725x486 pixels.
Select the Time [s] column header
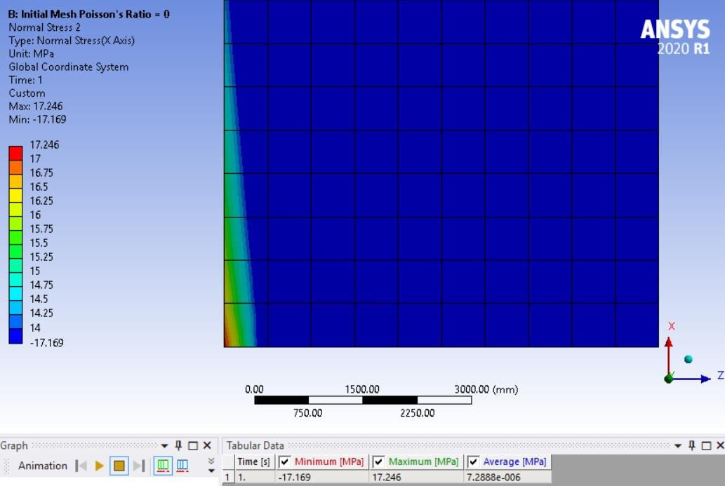click(x=253, y=461)
